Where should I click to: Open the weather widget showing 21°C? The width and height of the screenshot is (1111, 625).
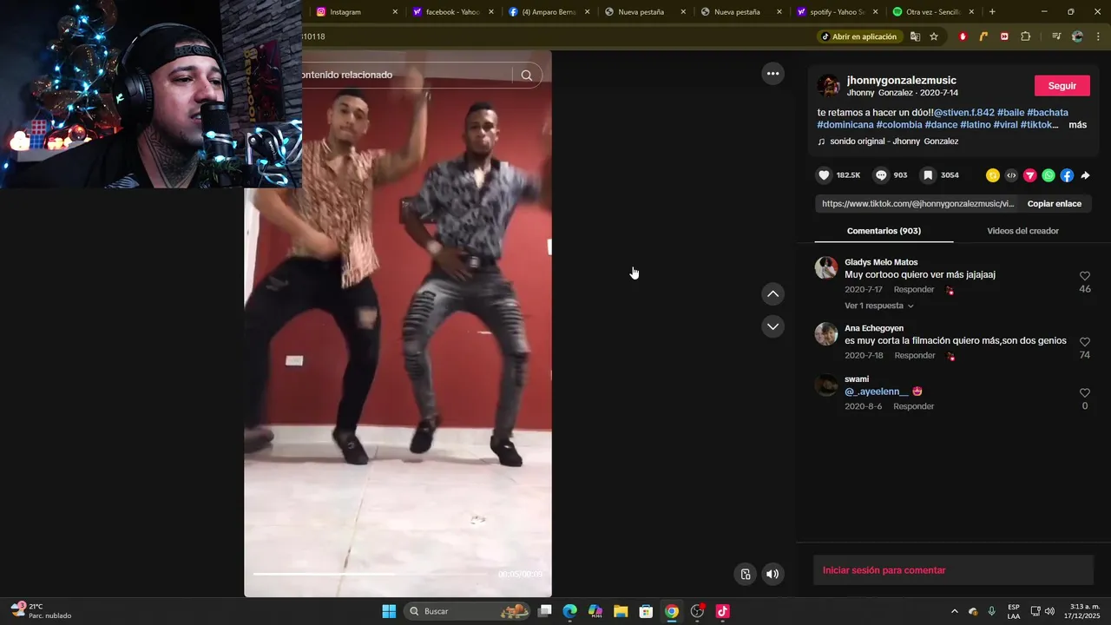pyautogui.click(x=41, y=611)
